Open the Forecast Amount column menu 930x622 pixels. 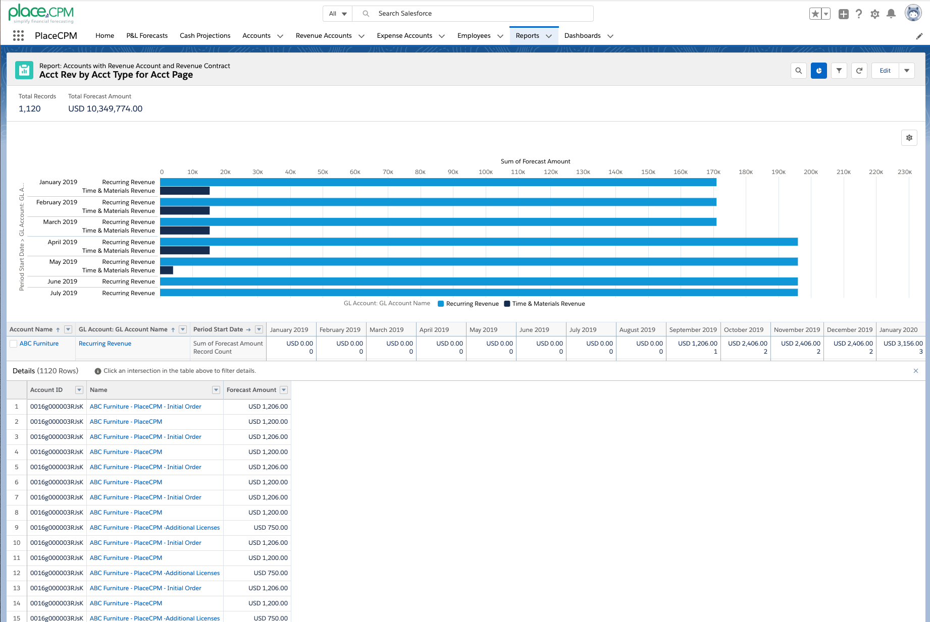(x=284, y=390)
